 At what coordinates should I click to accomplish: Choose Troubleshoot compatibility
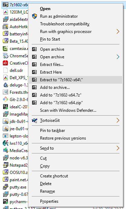tap(65, 24)
